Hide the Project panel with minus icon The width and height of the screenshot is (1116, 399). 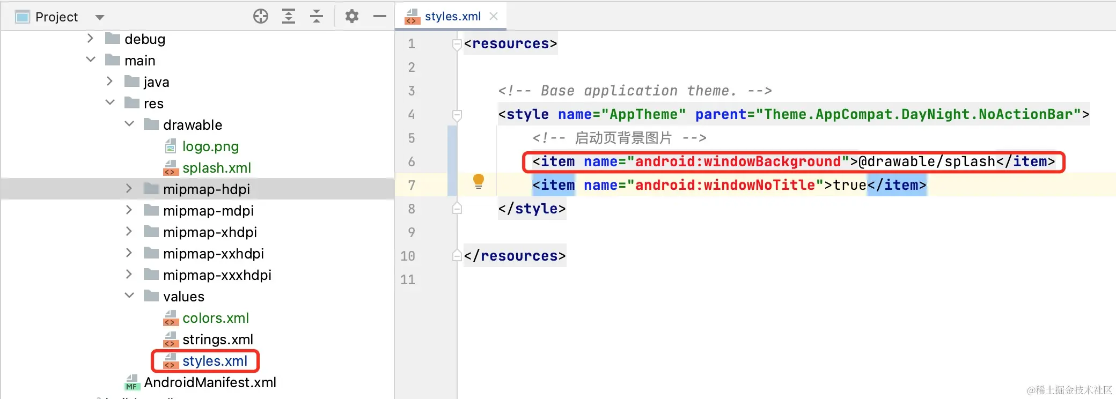[x=380, y=17]
